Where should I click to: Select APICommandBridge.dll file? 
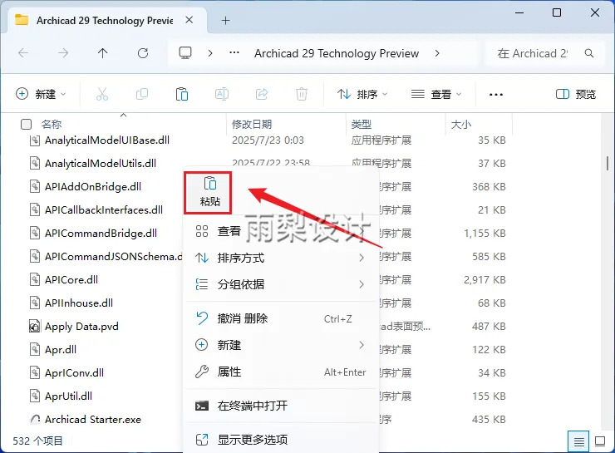click(x=101, y=233)
